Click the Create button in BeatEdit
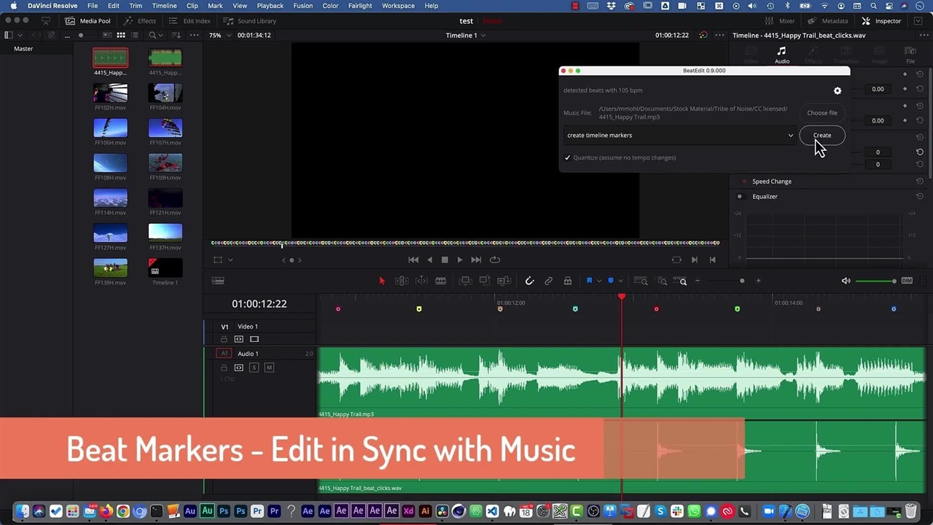This screenshot has width=933, height=525. coord(821,135)
